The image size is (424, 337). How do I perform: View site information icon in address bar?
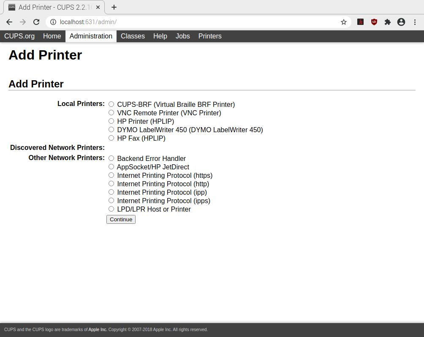[x=53, y=22]
